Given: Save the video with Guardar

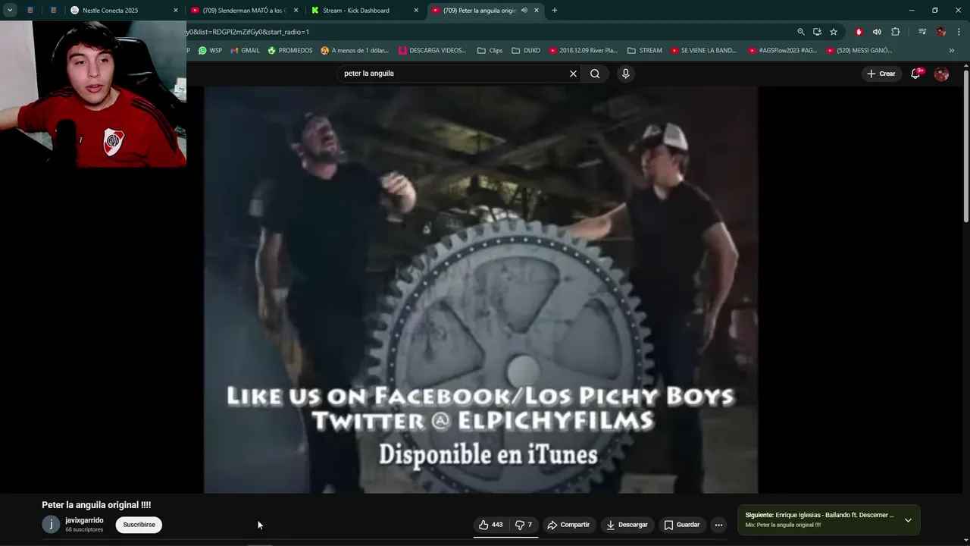Looking at the screenshot, I should coord(682,525).
